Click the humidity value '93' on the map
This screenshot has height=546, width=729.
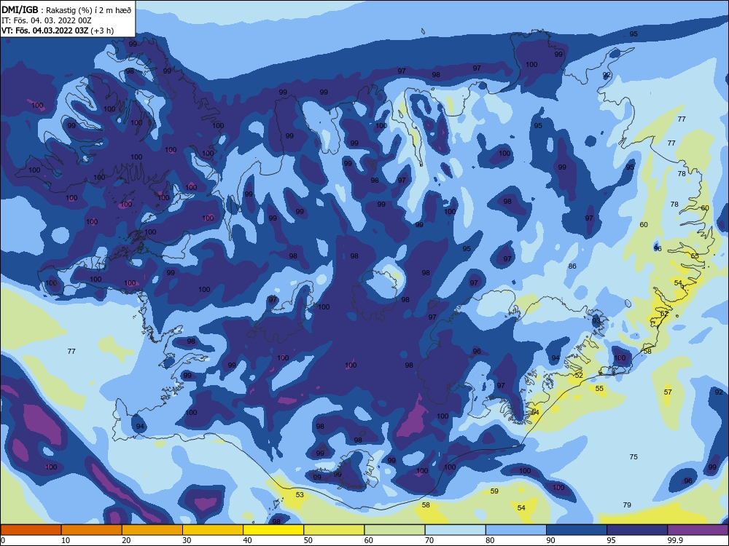596,320
